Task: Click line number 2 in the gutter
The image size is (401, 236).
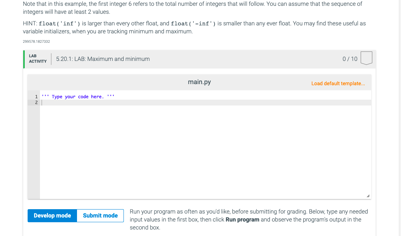Action: (x=36, y=103)
